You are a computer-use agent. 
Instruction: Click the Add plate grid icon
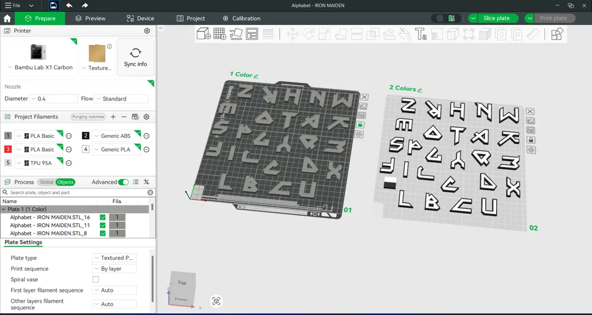coord(220,34)
